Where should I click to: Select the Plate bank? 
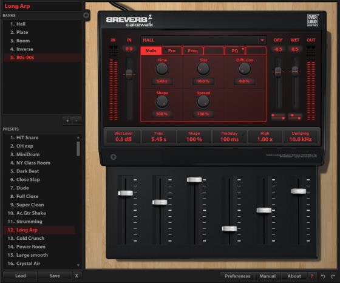tap(42, 32)
